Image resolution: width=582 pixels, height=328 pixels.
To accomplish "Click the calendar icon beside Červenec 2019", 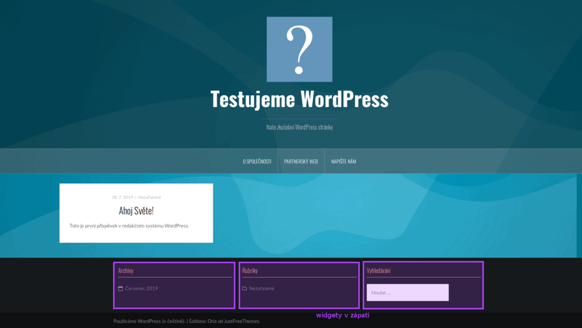I will [x=120, y=288].
